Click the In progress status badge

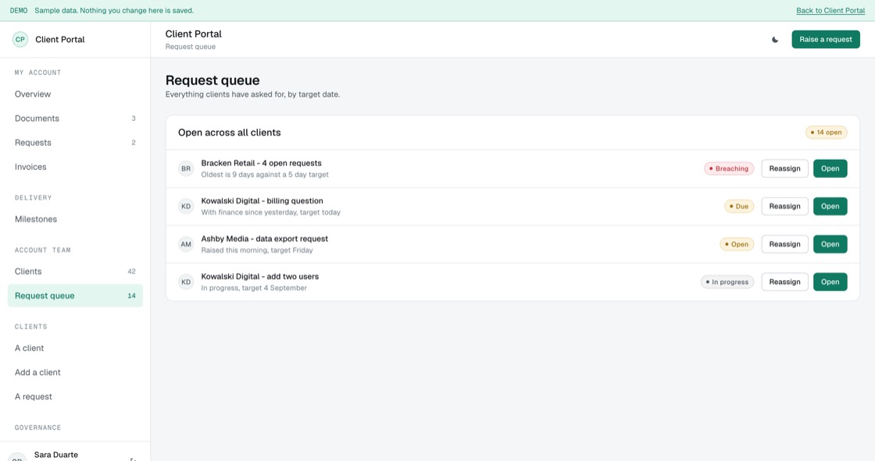(x=727, y=282)
